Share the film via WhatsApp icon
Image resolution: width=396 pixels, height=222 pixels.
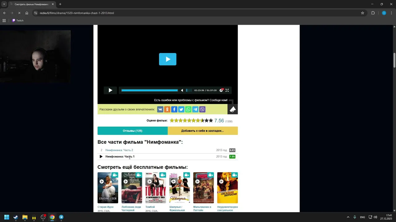pos(188,109)
